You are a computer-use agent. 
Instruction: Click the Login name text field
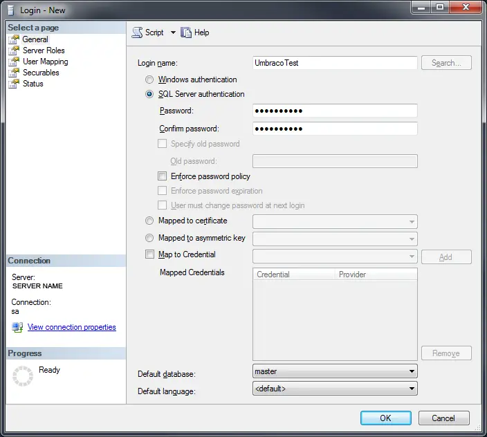pyautogui.click(x=335, y=63)
